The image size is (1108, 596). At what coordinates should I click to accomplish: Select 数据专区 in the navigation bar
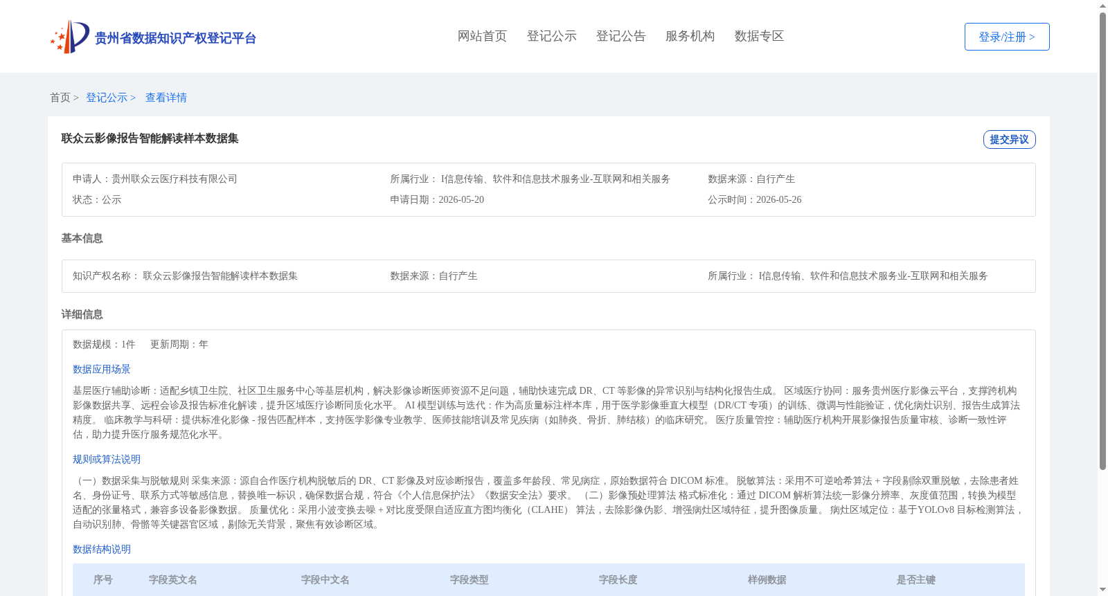click(759, 36)
